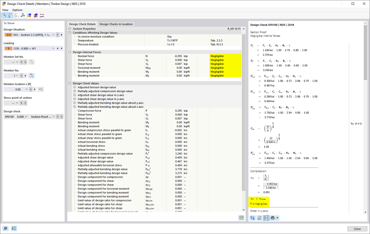Image resolution: width=370 pixels, height=234 pixels.
Task: Expand Adjusted shear design value in y-axis
Action: tap(75, 99)
